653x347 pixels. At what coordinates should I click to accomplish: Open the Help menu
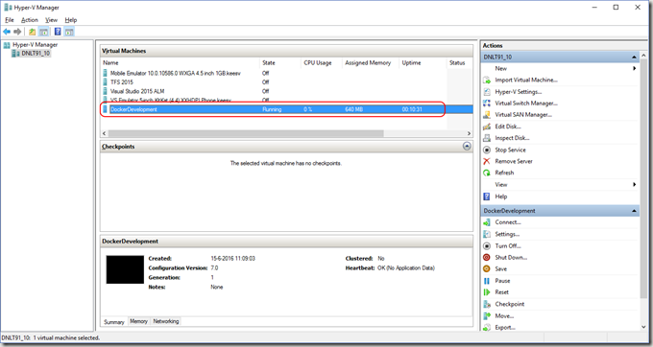point(71,19)
